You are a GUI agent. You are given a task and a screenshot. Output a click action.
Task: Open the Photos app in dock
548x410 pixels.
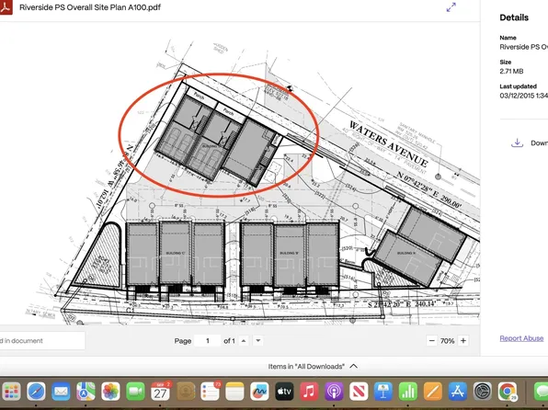click(x=110, y=392)
